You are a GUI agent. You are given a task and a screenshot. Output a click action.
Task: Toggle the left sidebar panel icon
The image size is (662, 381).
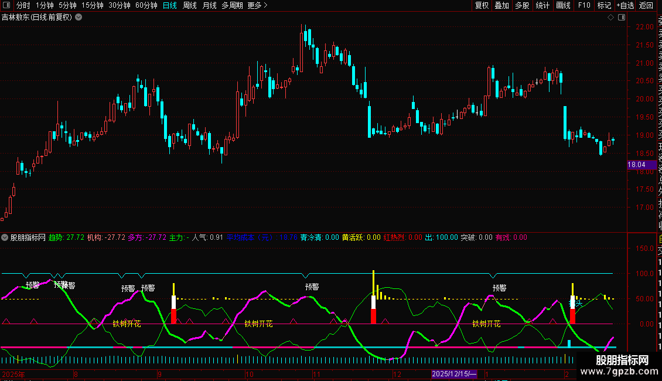6,5
